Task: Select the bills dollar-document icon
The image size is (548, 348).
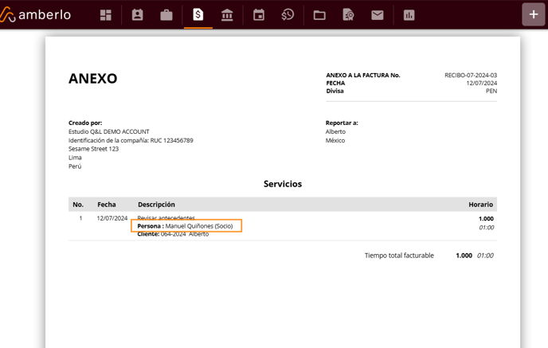Action: [198, 15]
